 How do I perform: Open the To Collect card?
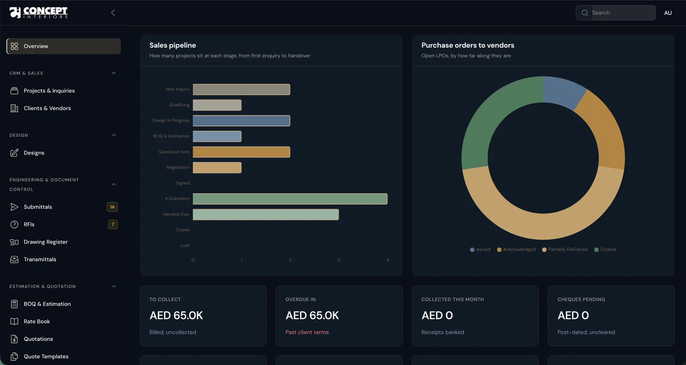pyautogui.click(x=203, y=316)
